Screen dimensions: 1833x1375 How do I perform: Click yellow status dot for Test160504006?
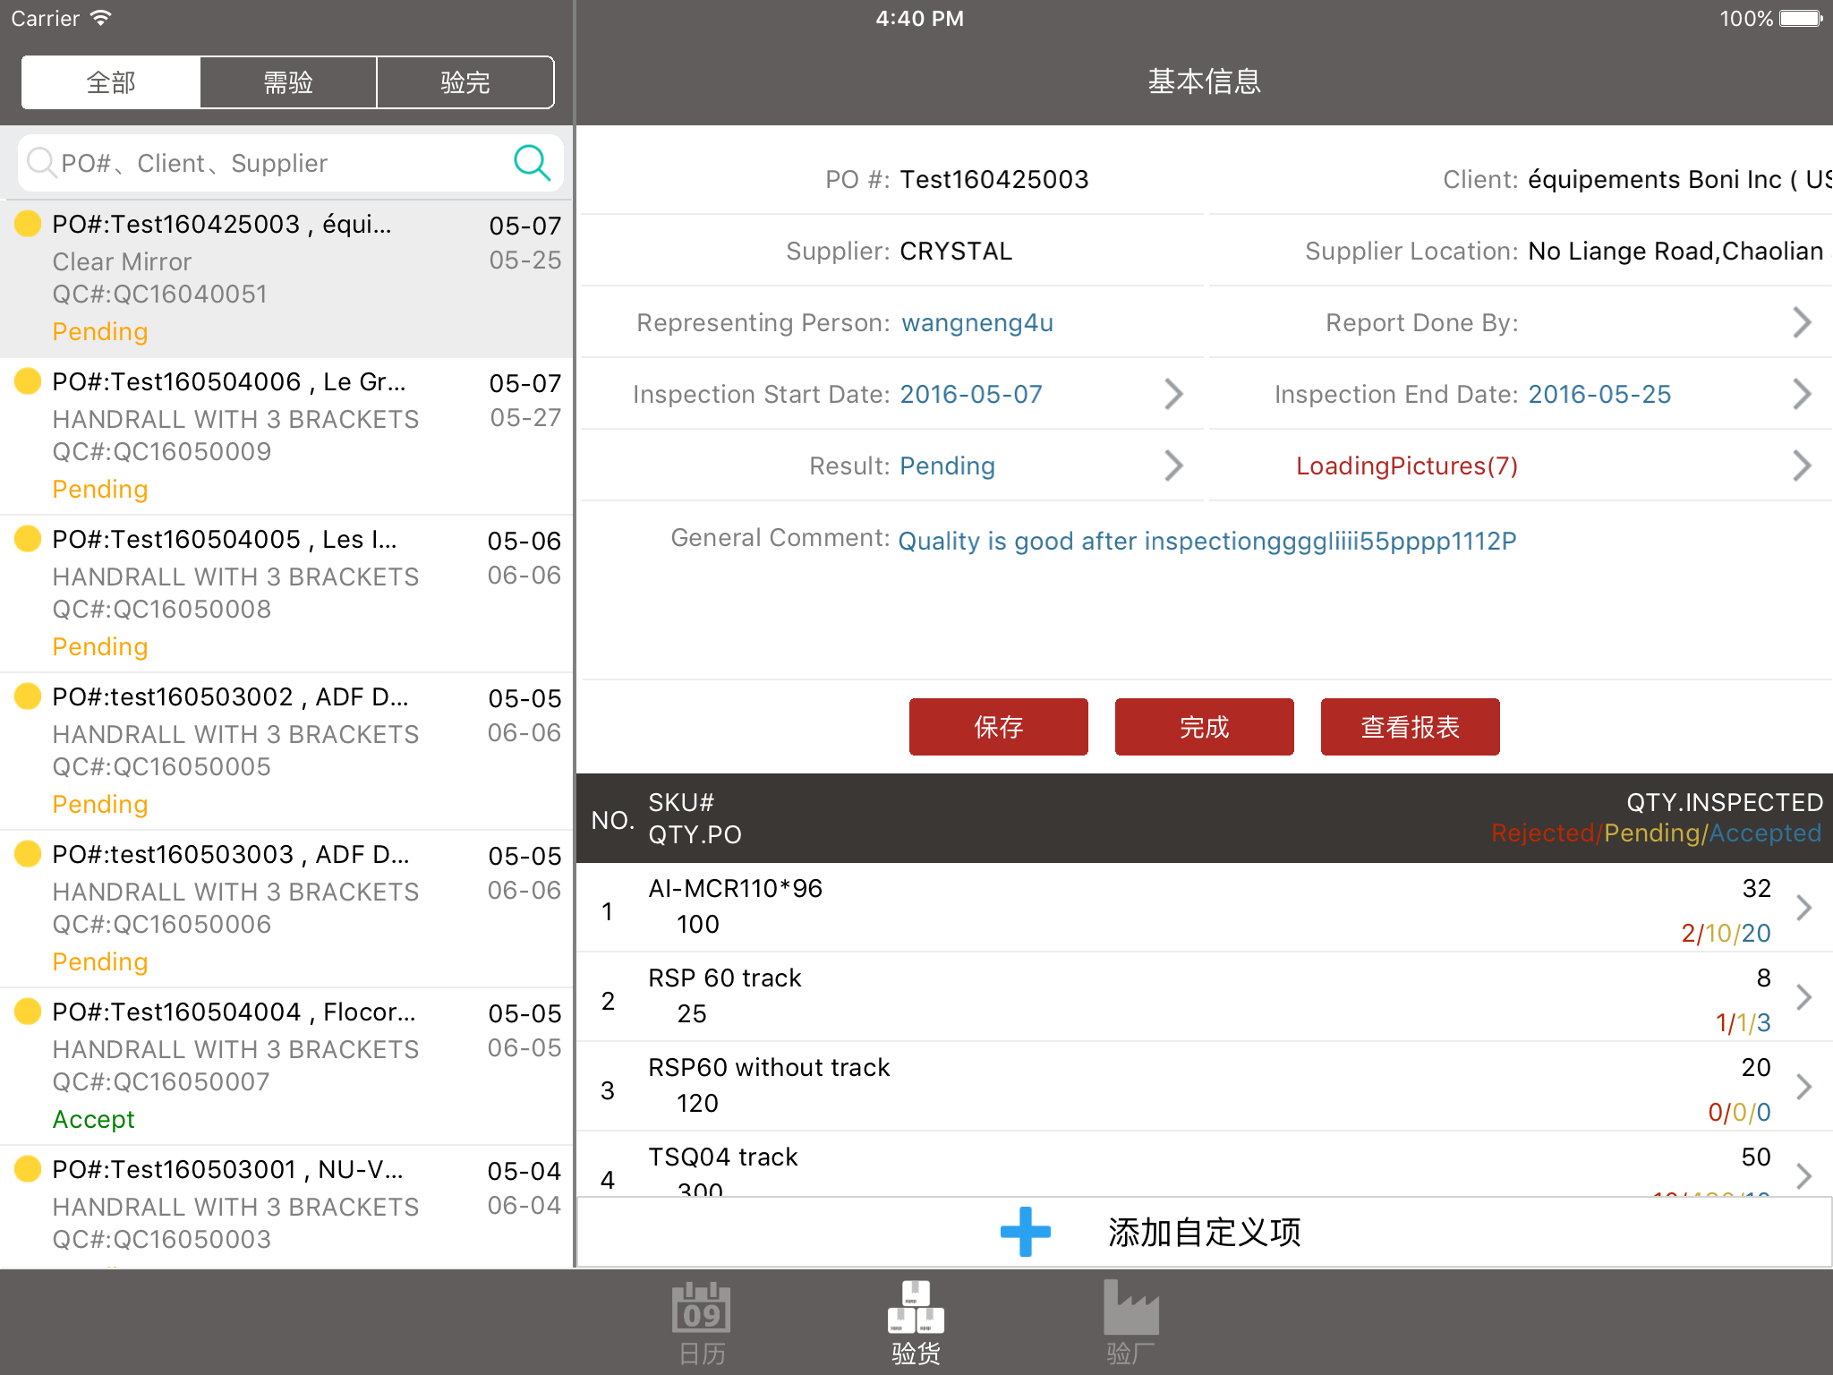coord(28,381)
